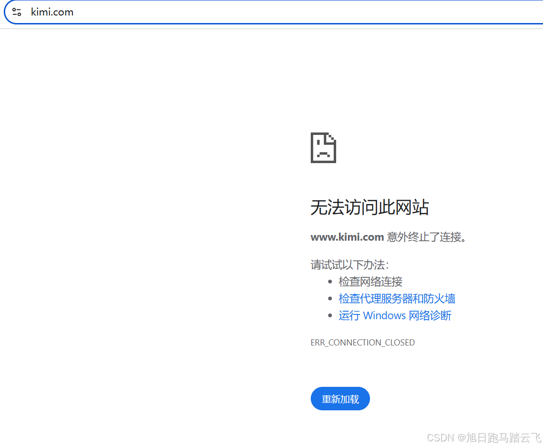Click the www.kimi.com bold text
This screenshot has width=543, height=447.
[x=347, y=237]
